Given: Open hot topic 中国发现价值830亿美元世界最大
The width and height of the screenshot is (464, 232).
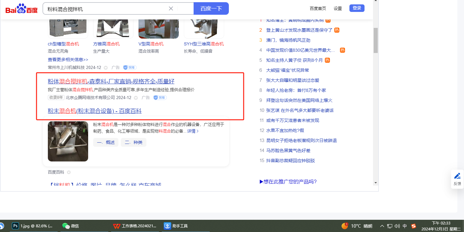Looking at the screenshot, I should [301, 50].
